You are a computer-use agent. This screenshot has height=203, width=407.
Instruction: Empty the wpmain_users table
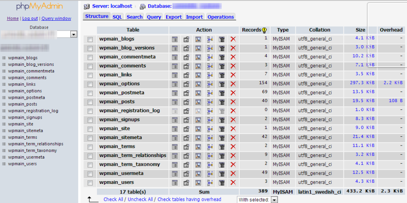(222, 183)
